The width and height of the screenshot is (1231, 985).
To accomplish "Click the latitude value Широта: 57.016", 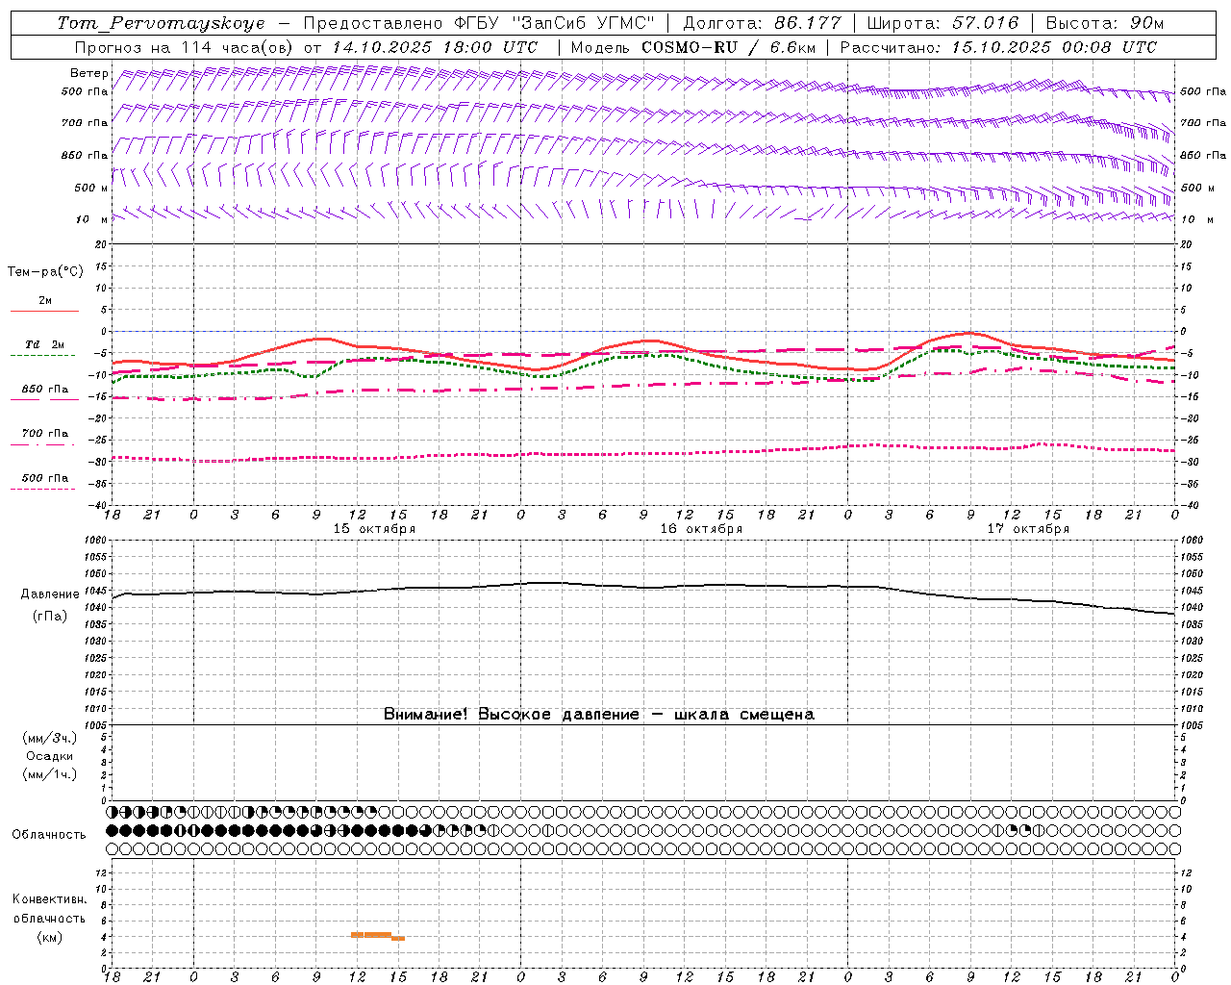I will point(942,23).
